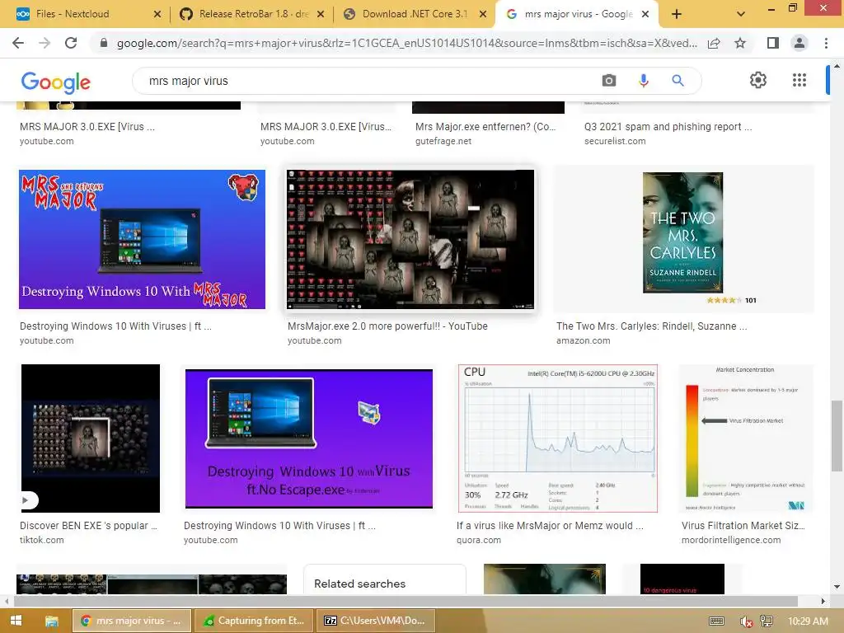Open MrsMajor.exe 2.0 desktop screenshot thumbnail
This screenshot has width=844, height=633.
pos(410,240)
